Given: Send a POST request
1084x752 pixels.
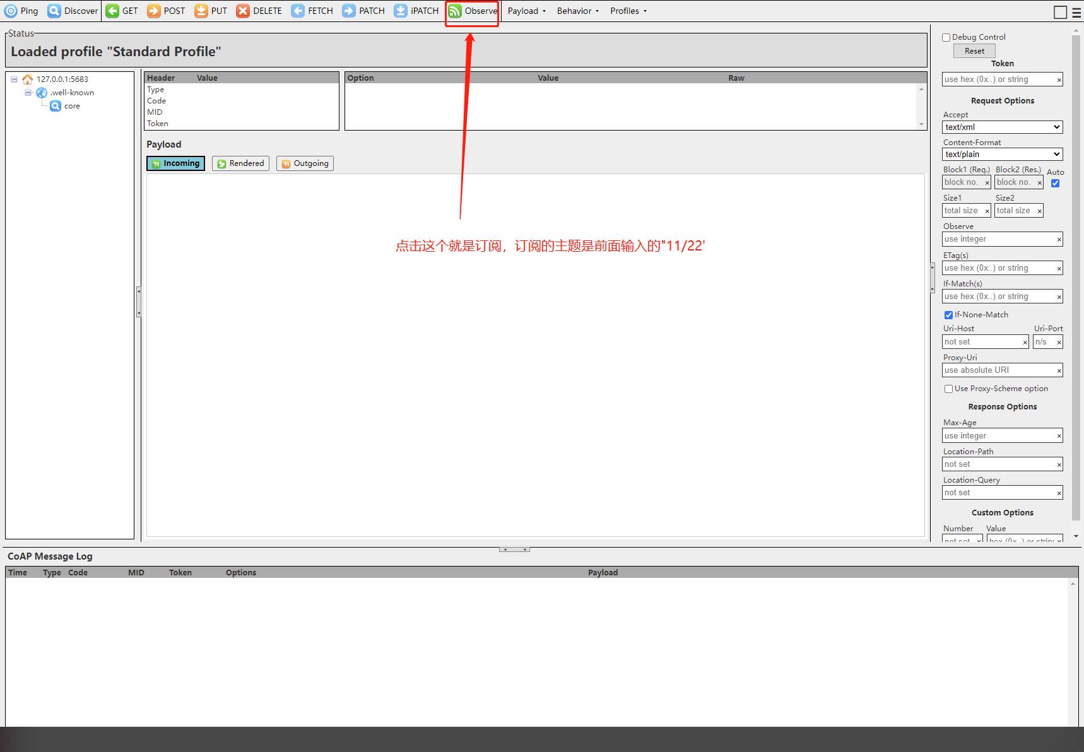Looking at the screenshot, I should tap(166, 11).
